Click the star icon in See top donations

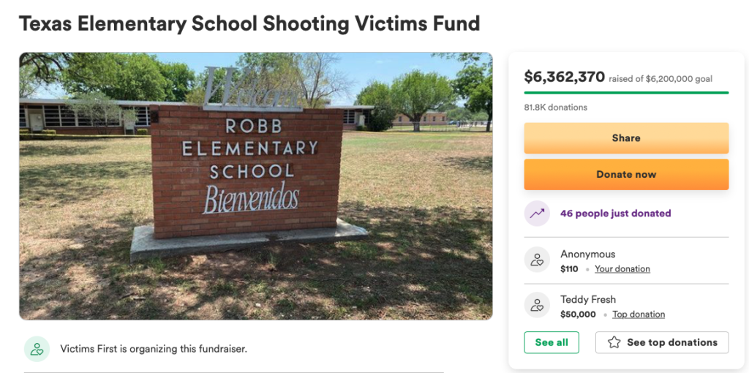click(614, 342)
